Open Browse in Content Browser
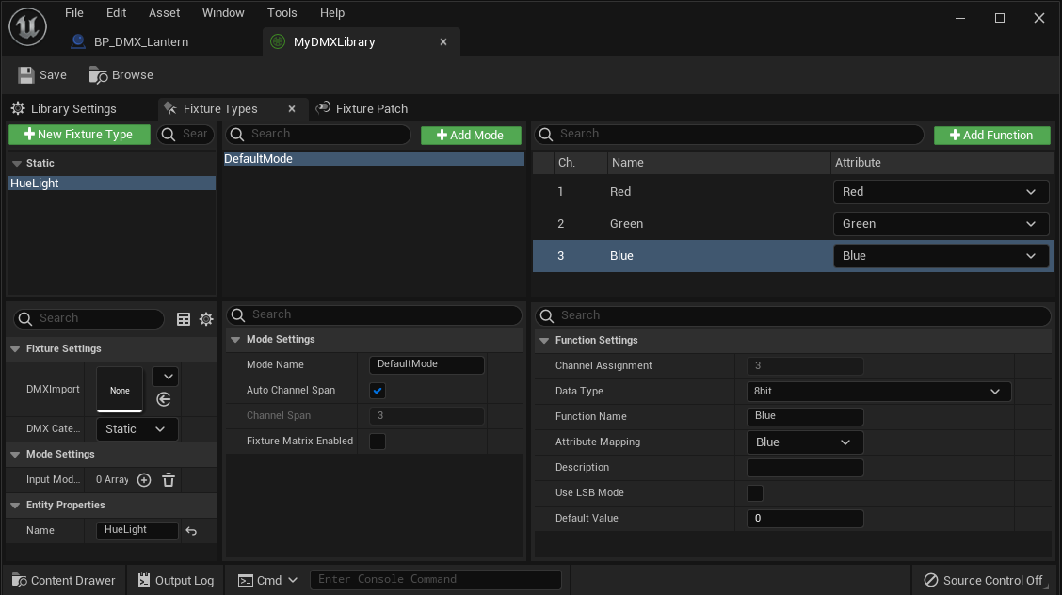The image size is (1062, 595). click(121, 75)
